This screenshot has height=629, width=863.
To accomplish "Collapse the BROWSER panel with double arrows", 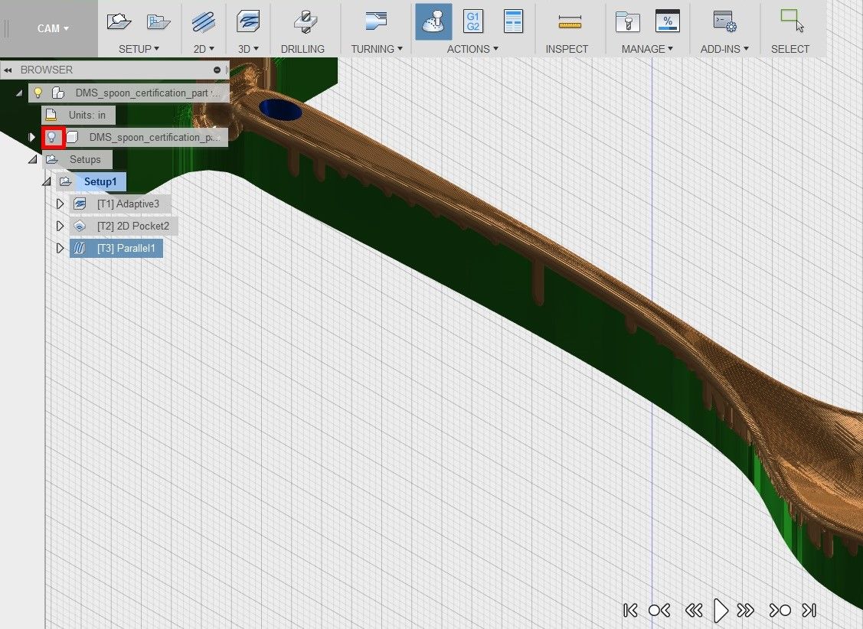I will (8, 70).
